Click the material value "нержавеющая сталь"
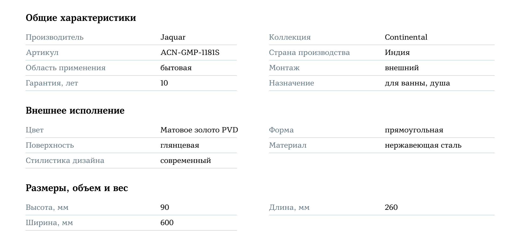 click(x=423, y=145)
